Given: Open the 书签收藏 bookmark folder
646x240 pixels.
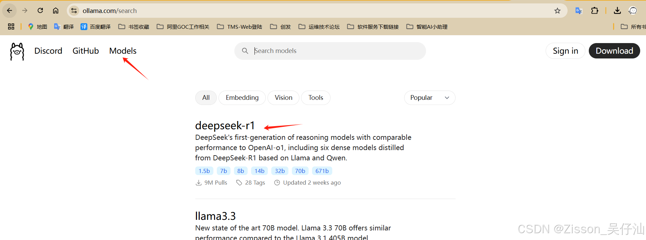Looking at the screenshot, I should pos(134,27).
